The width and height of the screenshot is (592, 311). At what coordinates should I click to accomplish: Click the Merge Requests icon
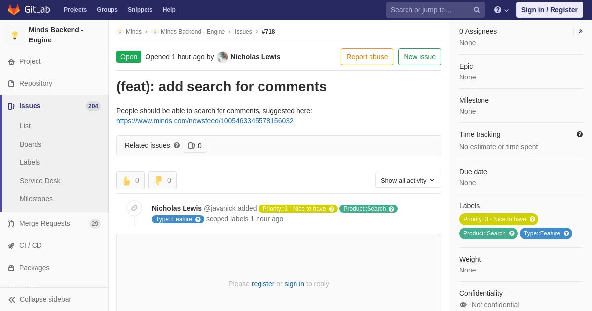11,224
